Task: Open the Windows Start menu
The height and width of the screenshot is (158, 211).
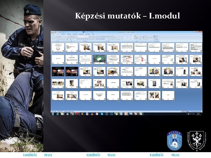Action: [53, 114]
